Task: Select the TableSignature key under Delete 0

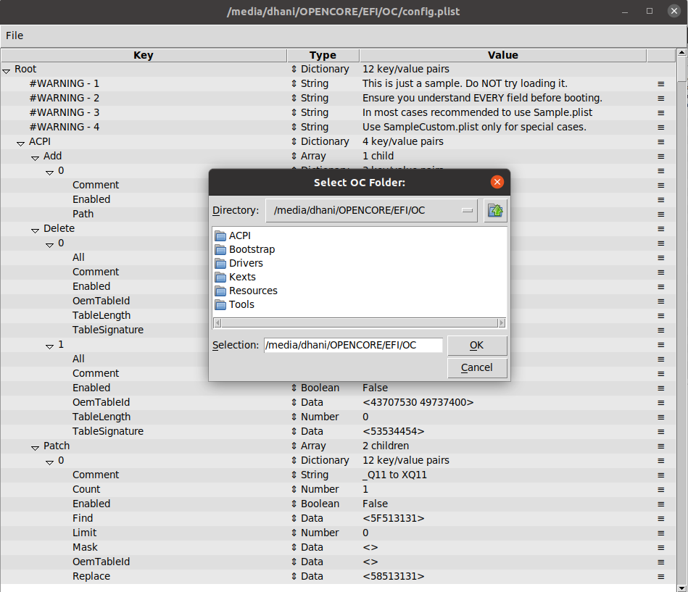Action: click(x=108, y=330)
